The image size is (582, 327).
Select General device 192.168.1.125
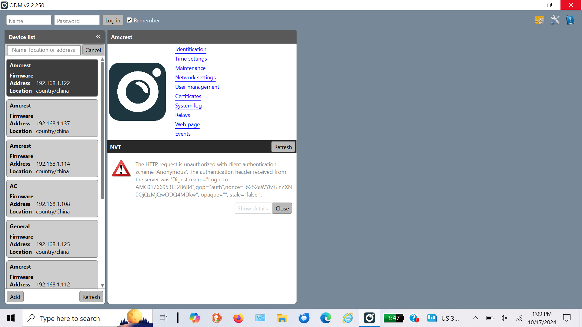(x=52, y=239)
